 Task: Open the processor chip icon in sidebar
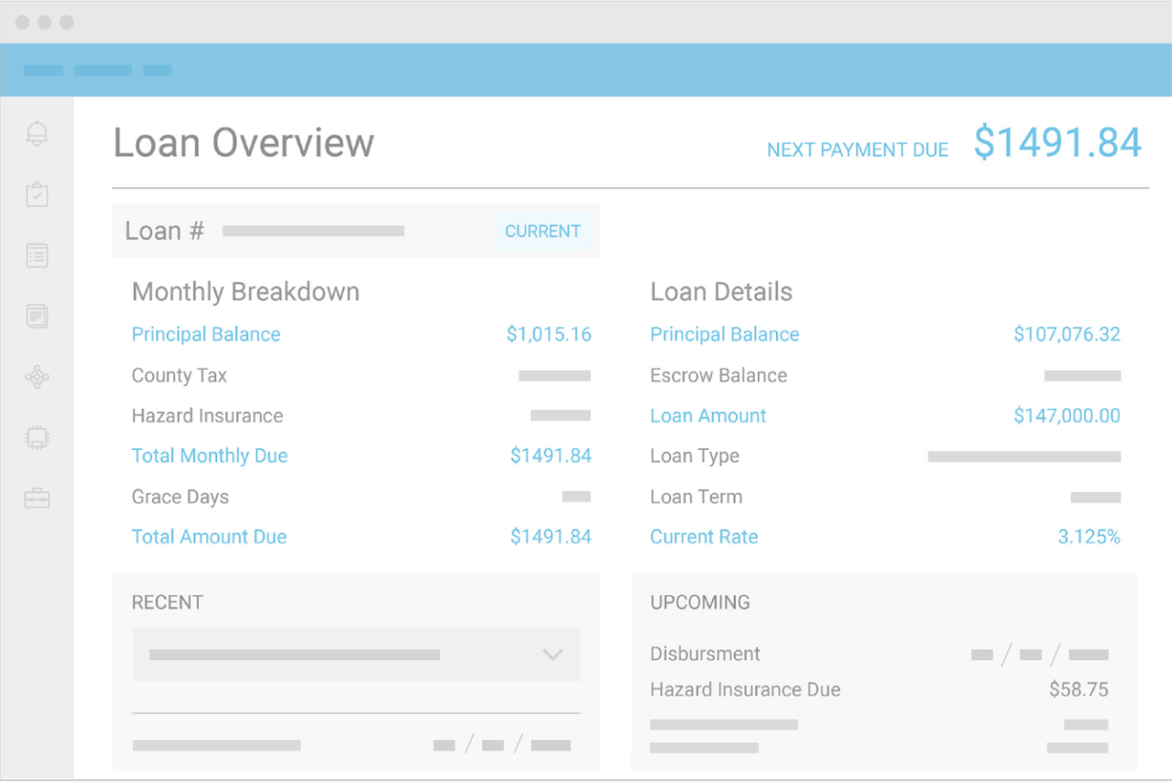(x=36, y=437)
